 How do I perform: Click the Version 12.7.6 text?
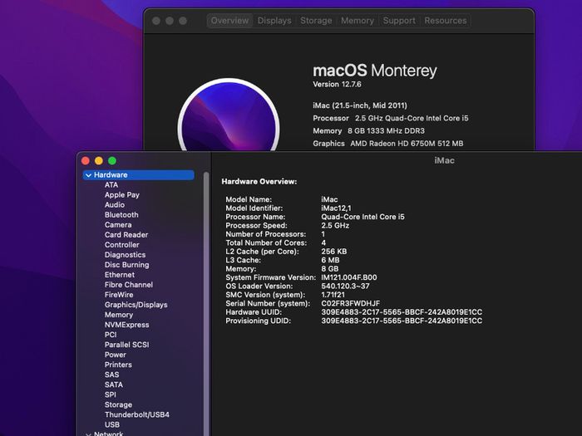[337, 85]
